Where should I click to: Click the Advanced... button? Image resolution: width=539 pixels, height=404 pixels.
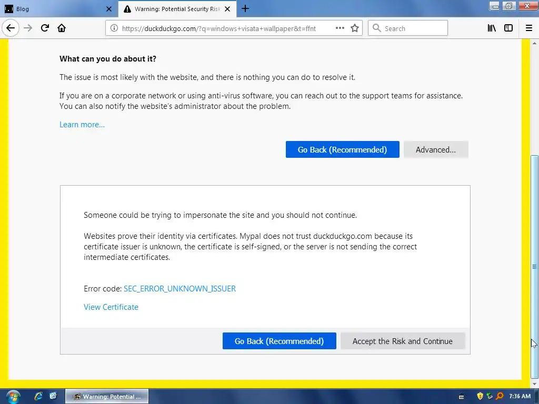436,149
